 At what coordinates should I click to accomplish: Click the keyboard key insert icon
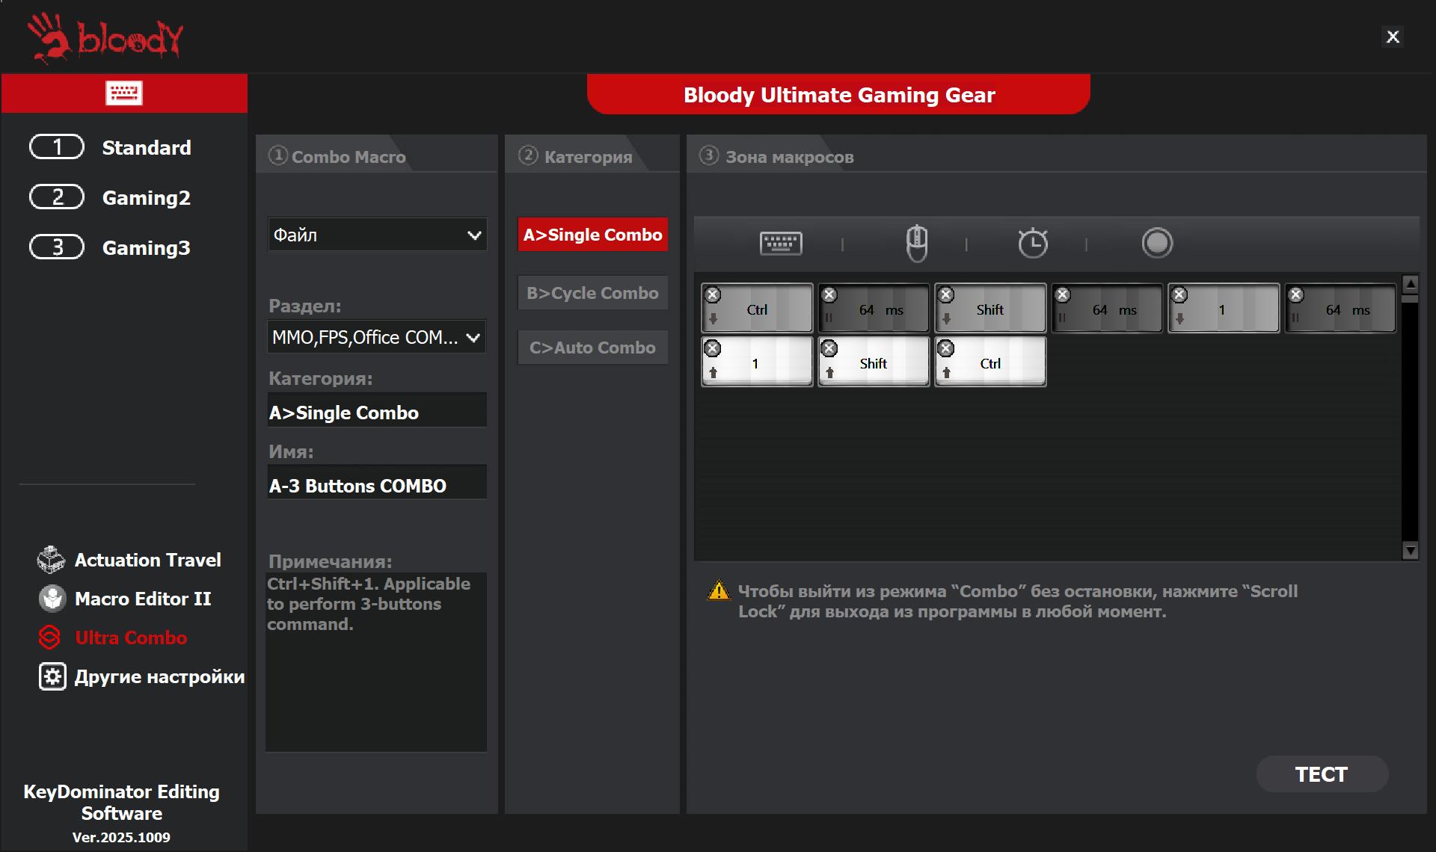[x=781, y=244]
